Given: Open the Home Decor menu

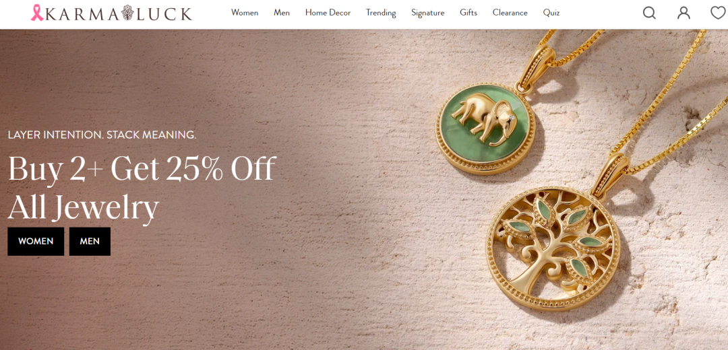Looking at the screenshot, I should (x=328, y=13).
